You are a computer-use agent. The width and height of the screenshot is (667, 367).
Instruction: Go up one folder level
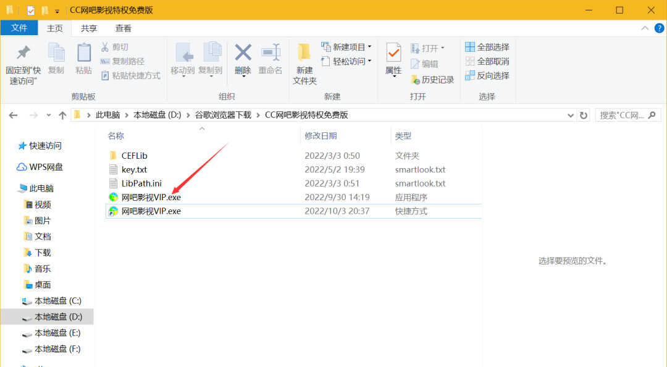pyautogui.click(x=62, y=115)
